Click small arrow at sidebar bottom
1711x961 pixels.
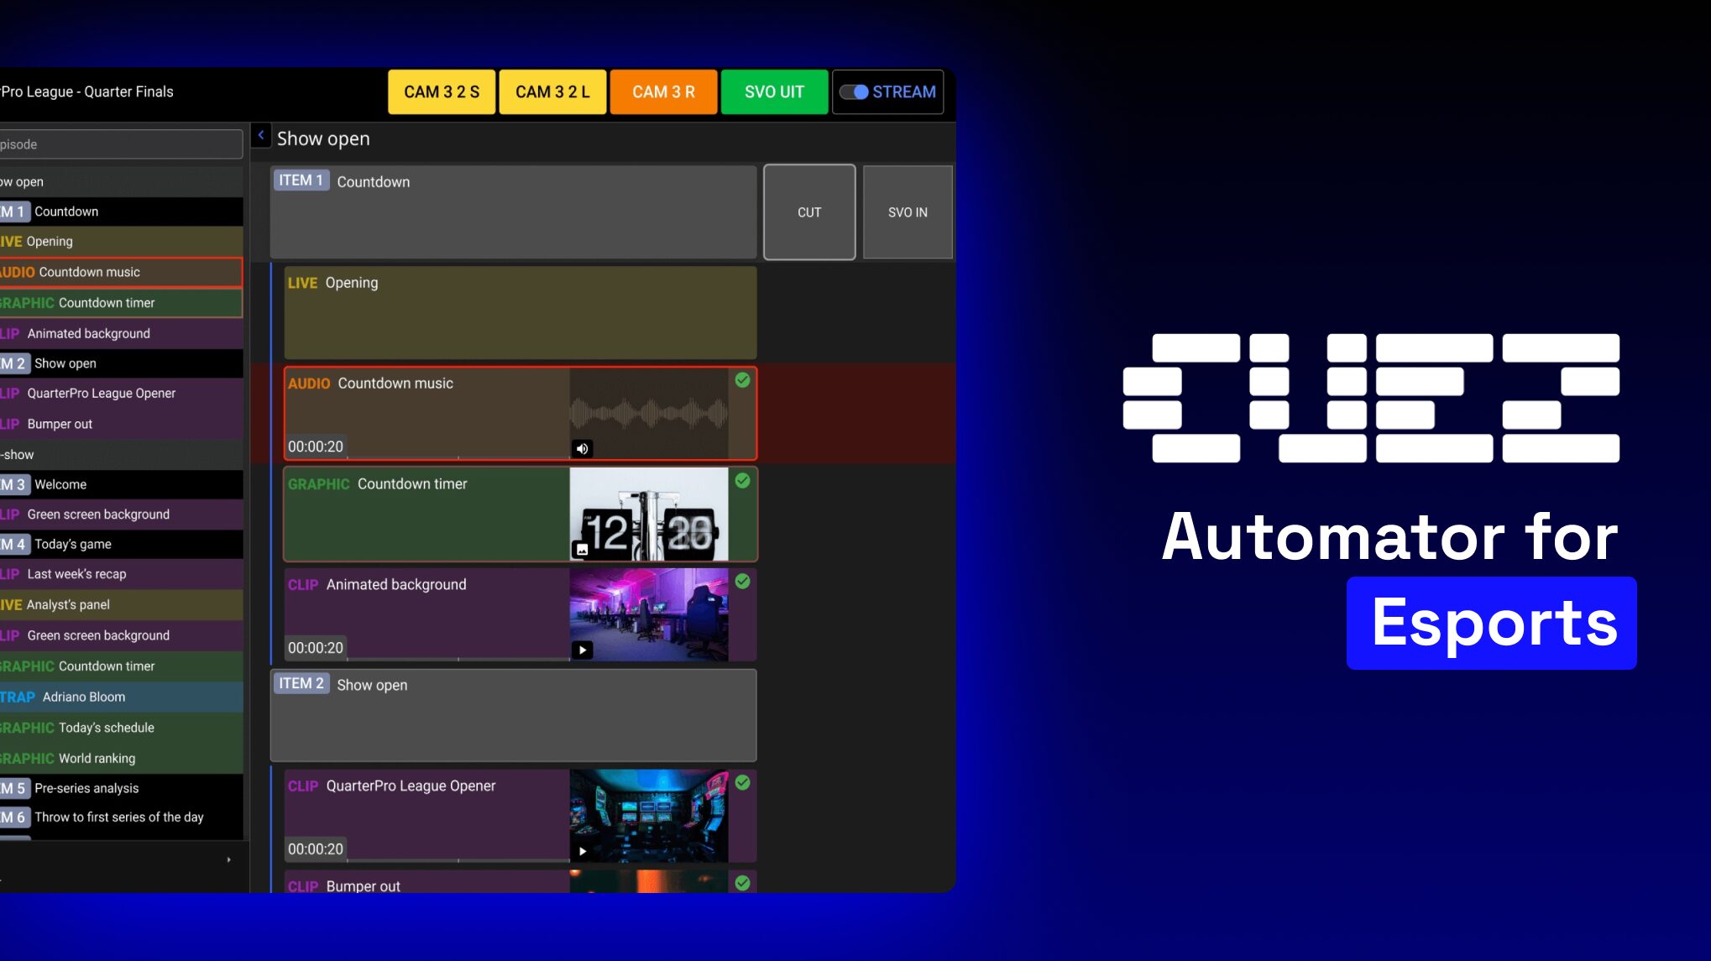pyautogui.click(x=228, y=859)
